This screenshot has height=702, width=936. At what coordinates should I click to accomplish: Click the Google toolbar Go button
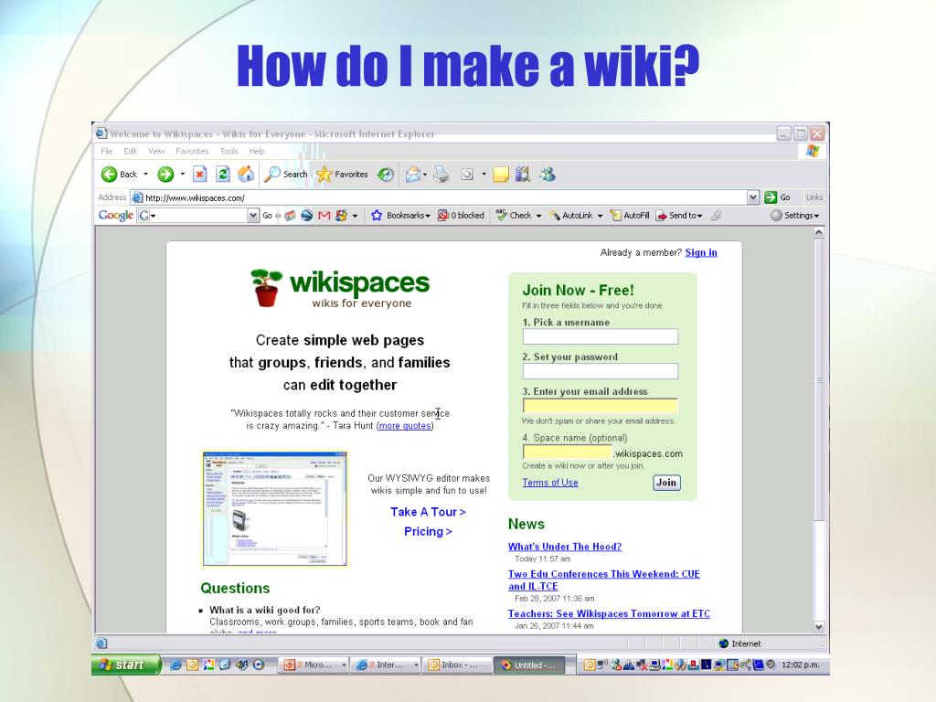[x=267, y=216]
